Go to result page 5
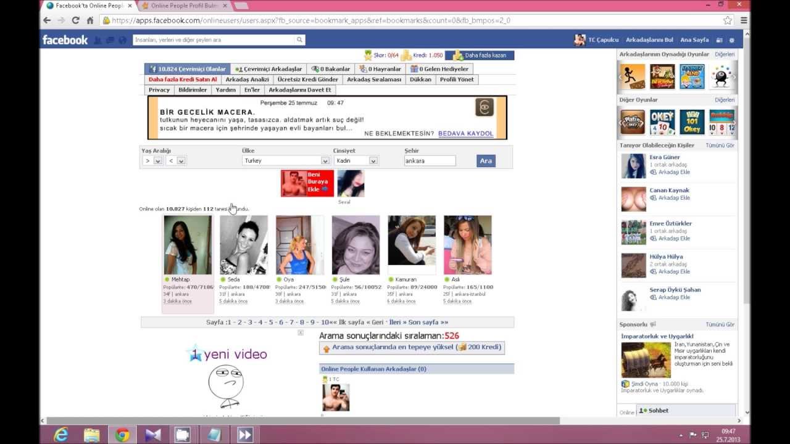 point(271,323)
